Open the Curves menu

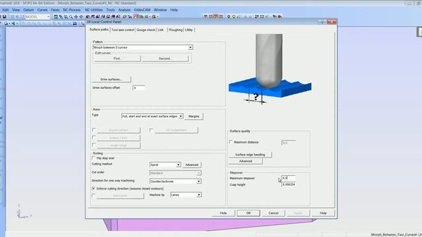coord(42,10)
